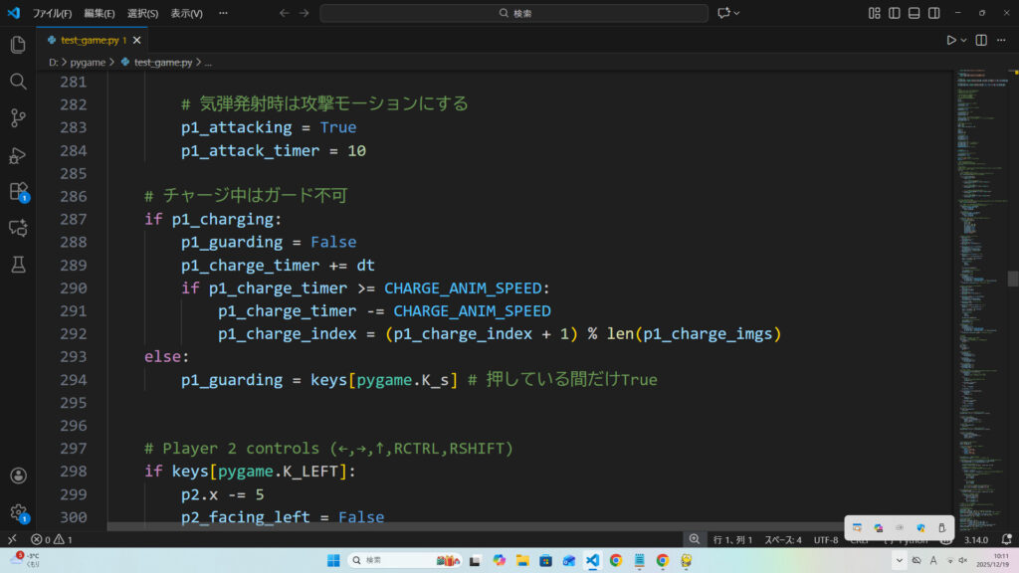Expand the Copilot chat dropdown arrow
This screenshot has height=573, width=1019.
point(737,13)
